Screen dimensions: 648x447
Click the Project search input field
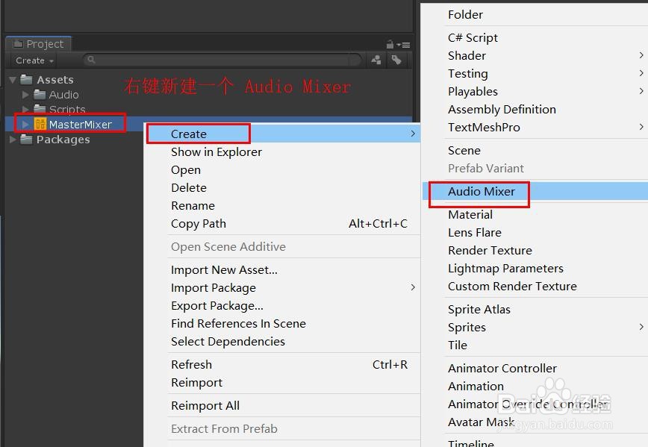[x=222, y=60]
